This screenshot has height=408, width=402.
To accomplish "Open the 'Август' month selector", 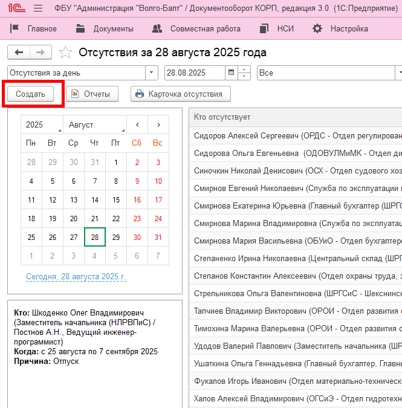I will [x=94, y=125].
